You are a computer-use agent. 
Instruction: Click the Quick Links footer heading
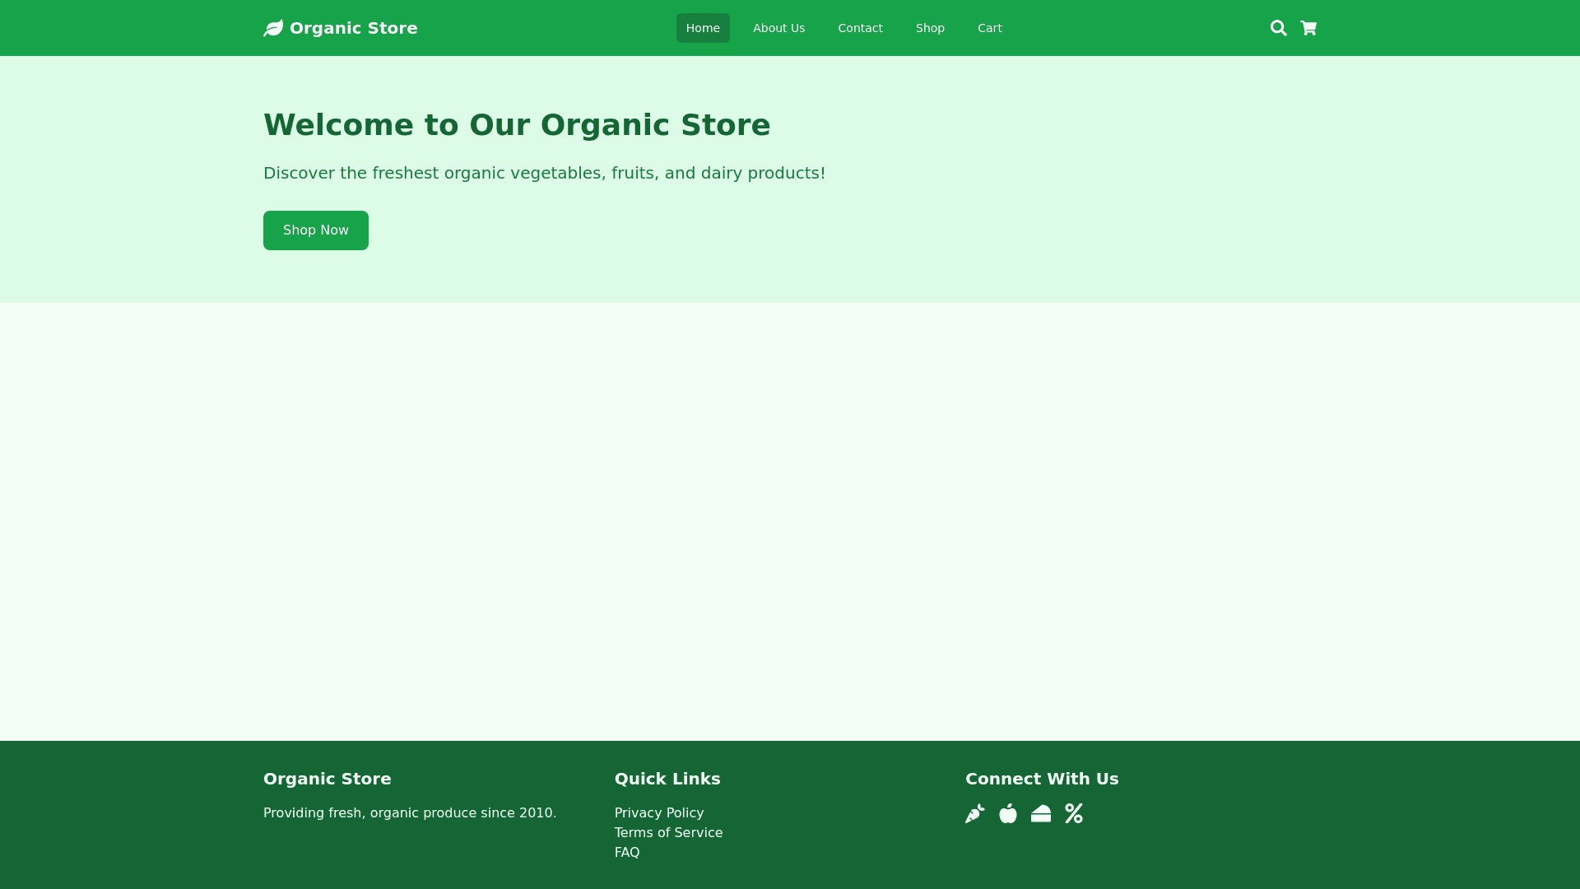pos(667,779)
